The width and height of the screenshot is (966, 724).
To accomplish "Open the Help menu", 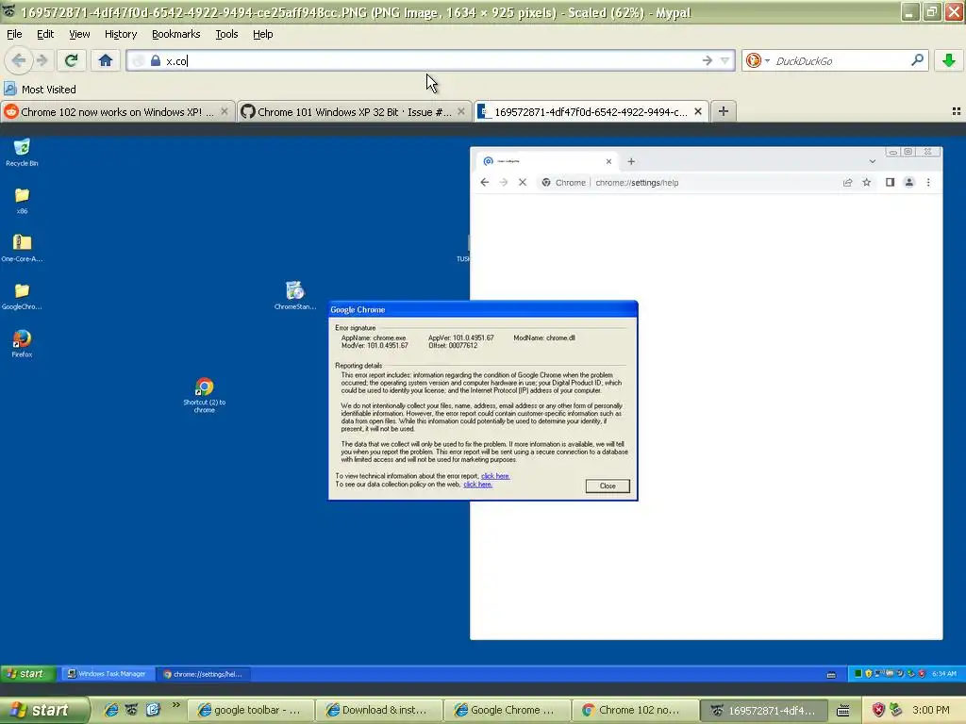I will coord(262,34).
